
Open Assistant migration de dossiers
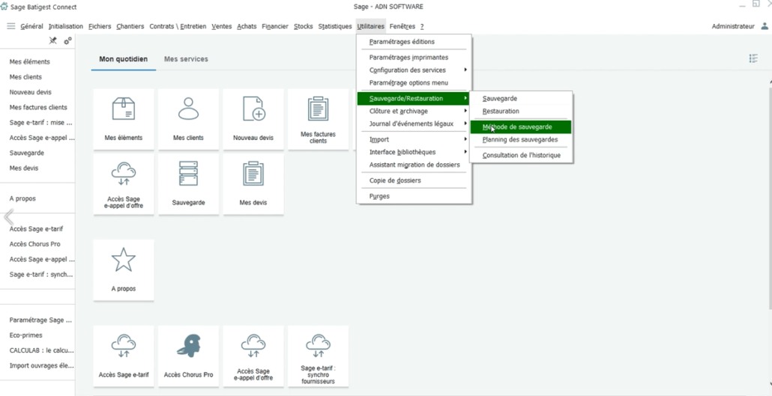tap(414, 165)
